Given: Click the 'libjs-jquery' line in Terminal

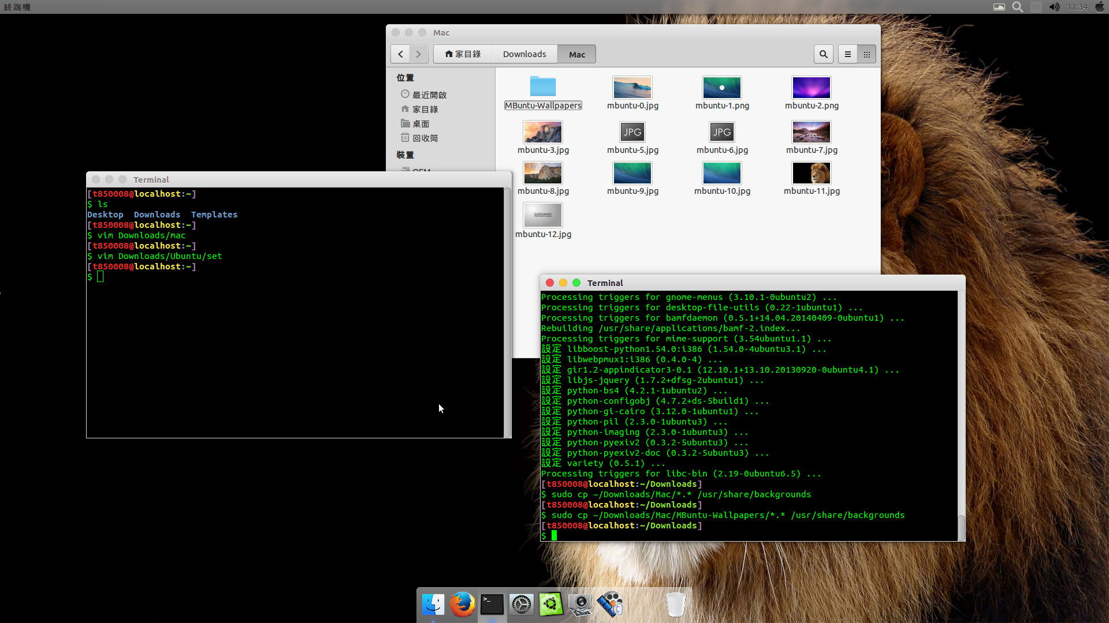Looking at the screenshot, I should 653,380.
